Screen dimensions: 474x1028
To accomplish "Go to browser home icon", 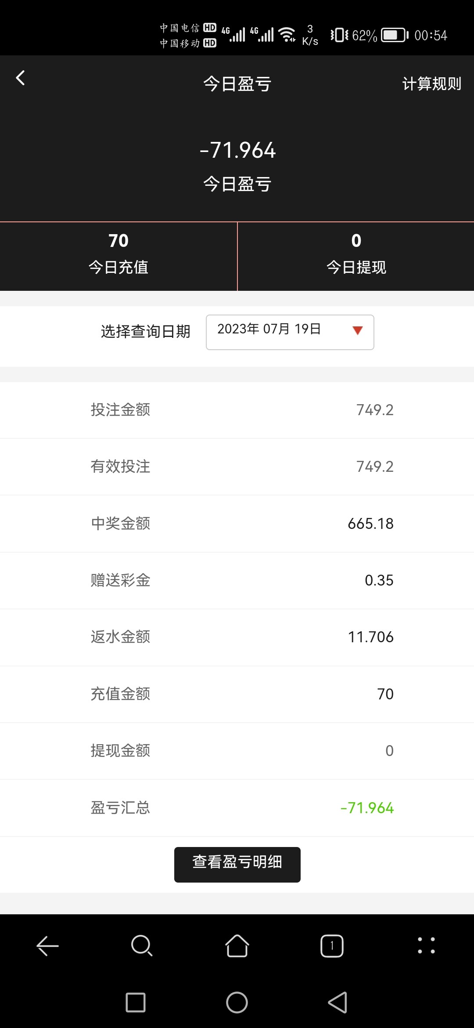I will [237, 946].
